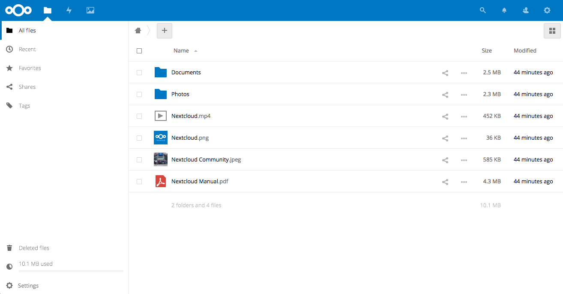
Task: Open Deleted files in the sidebar
Action: 34,248
